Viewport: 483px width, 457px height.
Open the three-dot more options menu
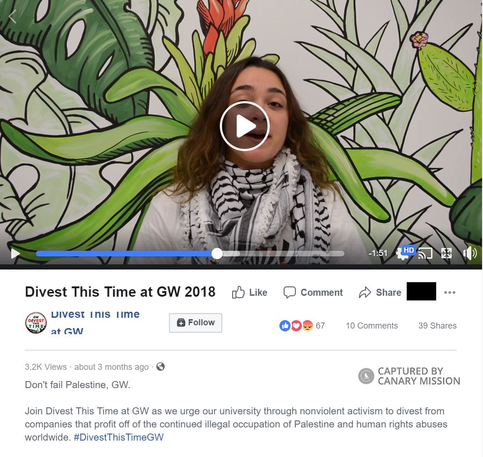tap(450, 292)
